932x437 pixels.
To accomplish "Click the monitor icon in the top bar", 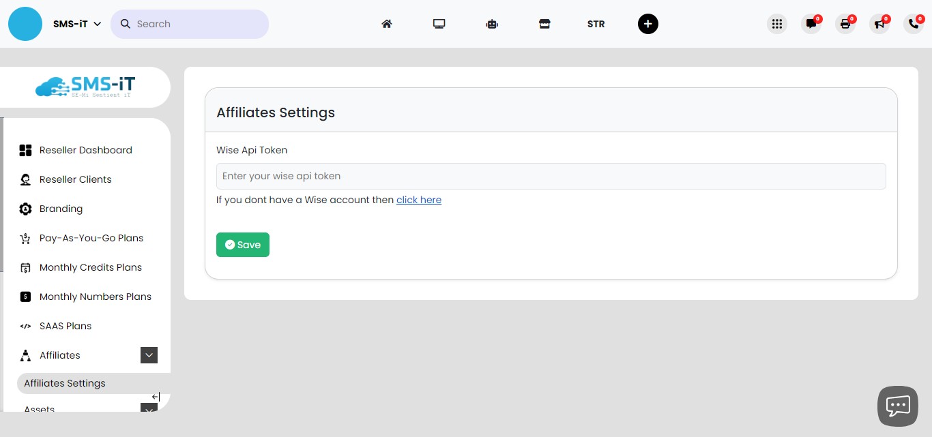I will pos(439,23).
